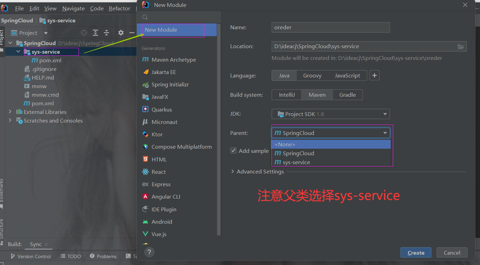Switch to the Sync tab in Build
Viewport: 480px width, 265px height.
coord(36,244)
